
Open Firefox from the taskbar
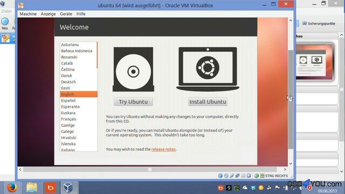[12, 188]
